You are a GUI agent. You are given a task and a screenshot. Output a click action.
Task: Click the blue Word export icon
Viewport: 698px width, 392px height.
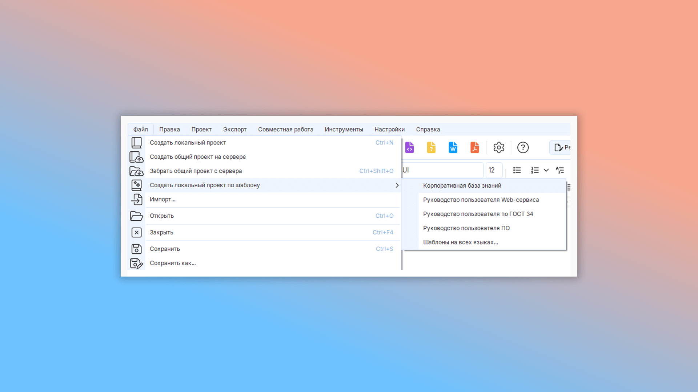[x=453, y=147]
